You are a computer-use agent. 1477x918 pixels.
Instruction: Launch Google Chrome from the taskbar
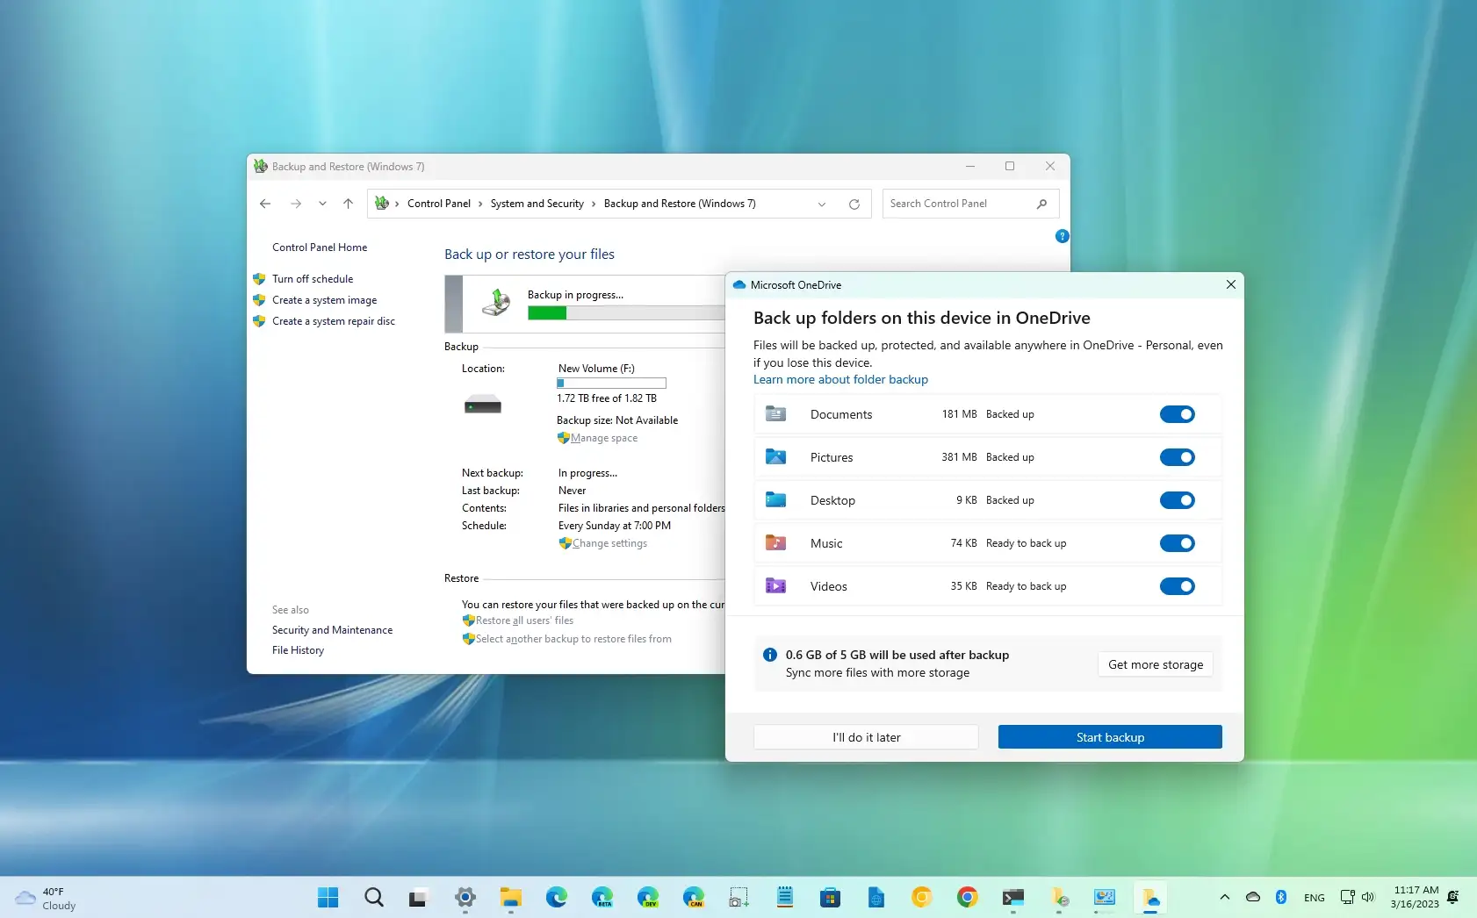click(967, 898)
